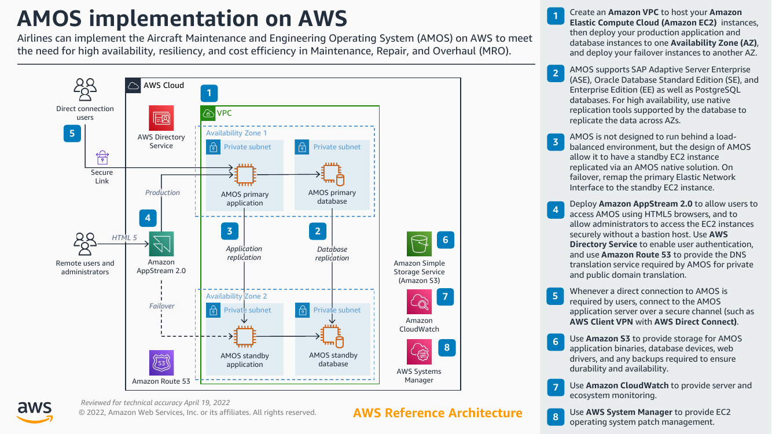Click 'Reviewed for technical accuracy April 19, 2022'

coord(156,403)
